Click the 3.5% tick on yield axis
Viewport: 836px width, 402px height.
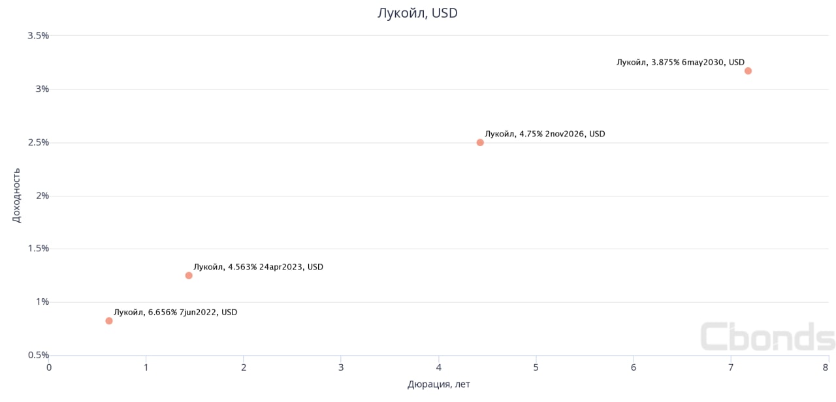pos(38,35)
